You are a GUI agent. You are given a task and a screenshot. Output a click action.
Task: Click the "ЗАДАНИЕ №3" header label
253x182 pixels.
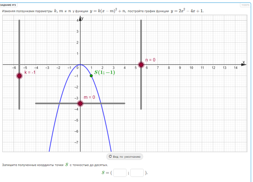(8, 5)
